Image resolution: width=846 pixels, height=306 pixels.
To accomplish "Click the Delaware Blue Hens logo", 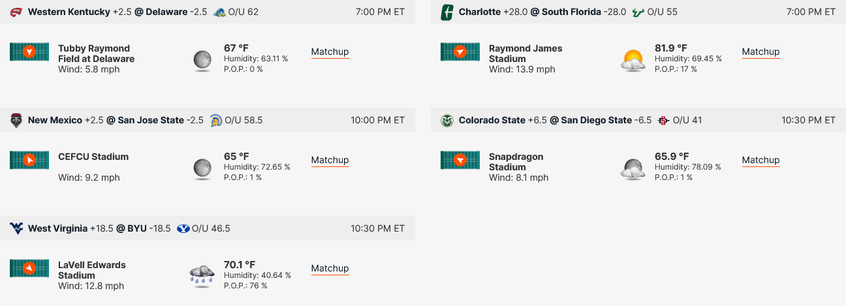I will (219, 12).
